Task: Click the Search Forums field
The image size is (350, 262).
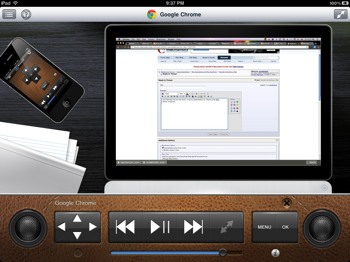Action: [x=266, y=58]
